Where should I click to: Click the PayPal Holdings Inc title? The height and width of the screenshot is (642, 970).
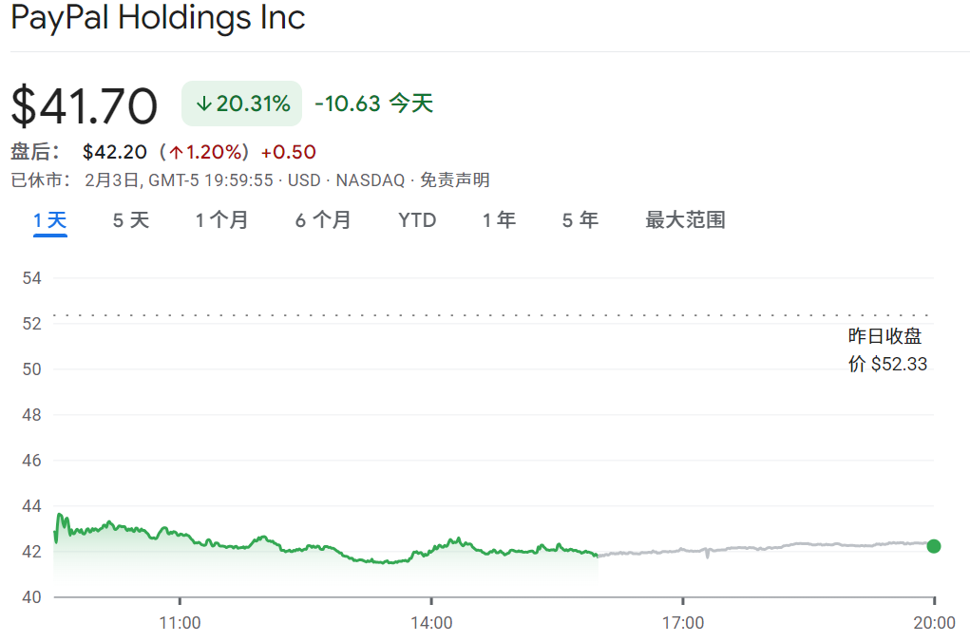158,18
